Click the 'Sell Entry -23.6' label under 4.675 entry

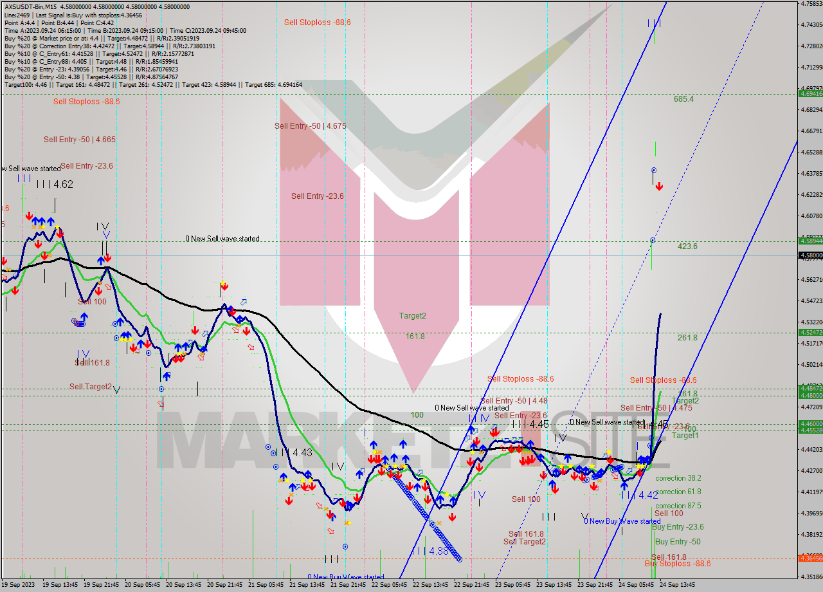pos(317,196)
